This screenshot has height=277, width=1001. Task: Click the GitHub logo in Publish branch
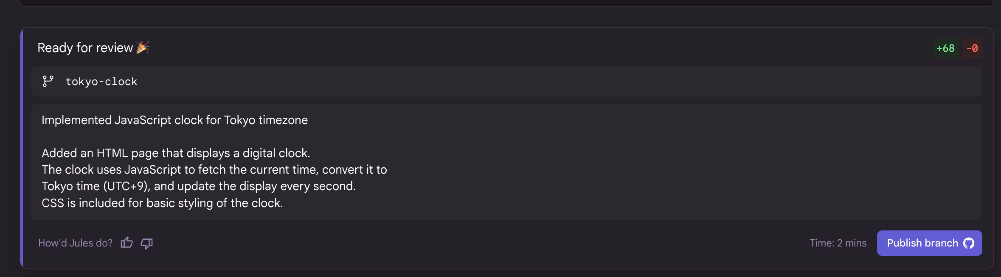[969, 243]
